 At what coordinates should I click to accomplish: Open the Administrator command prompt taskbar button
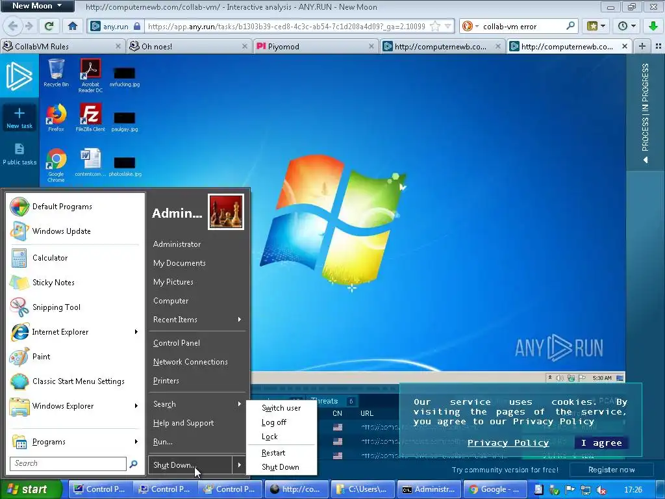click(x=429, y=489)
